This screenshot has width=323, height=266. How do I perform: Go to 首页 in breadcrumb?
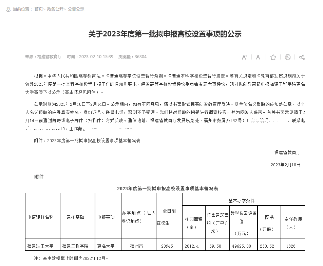point(38,9)
